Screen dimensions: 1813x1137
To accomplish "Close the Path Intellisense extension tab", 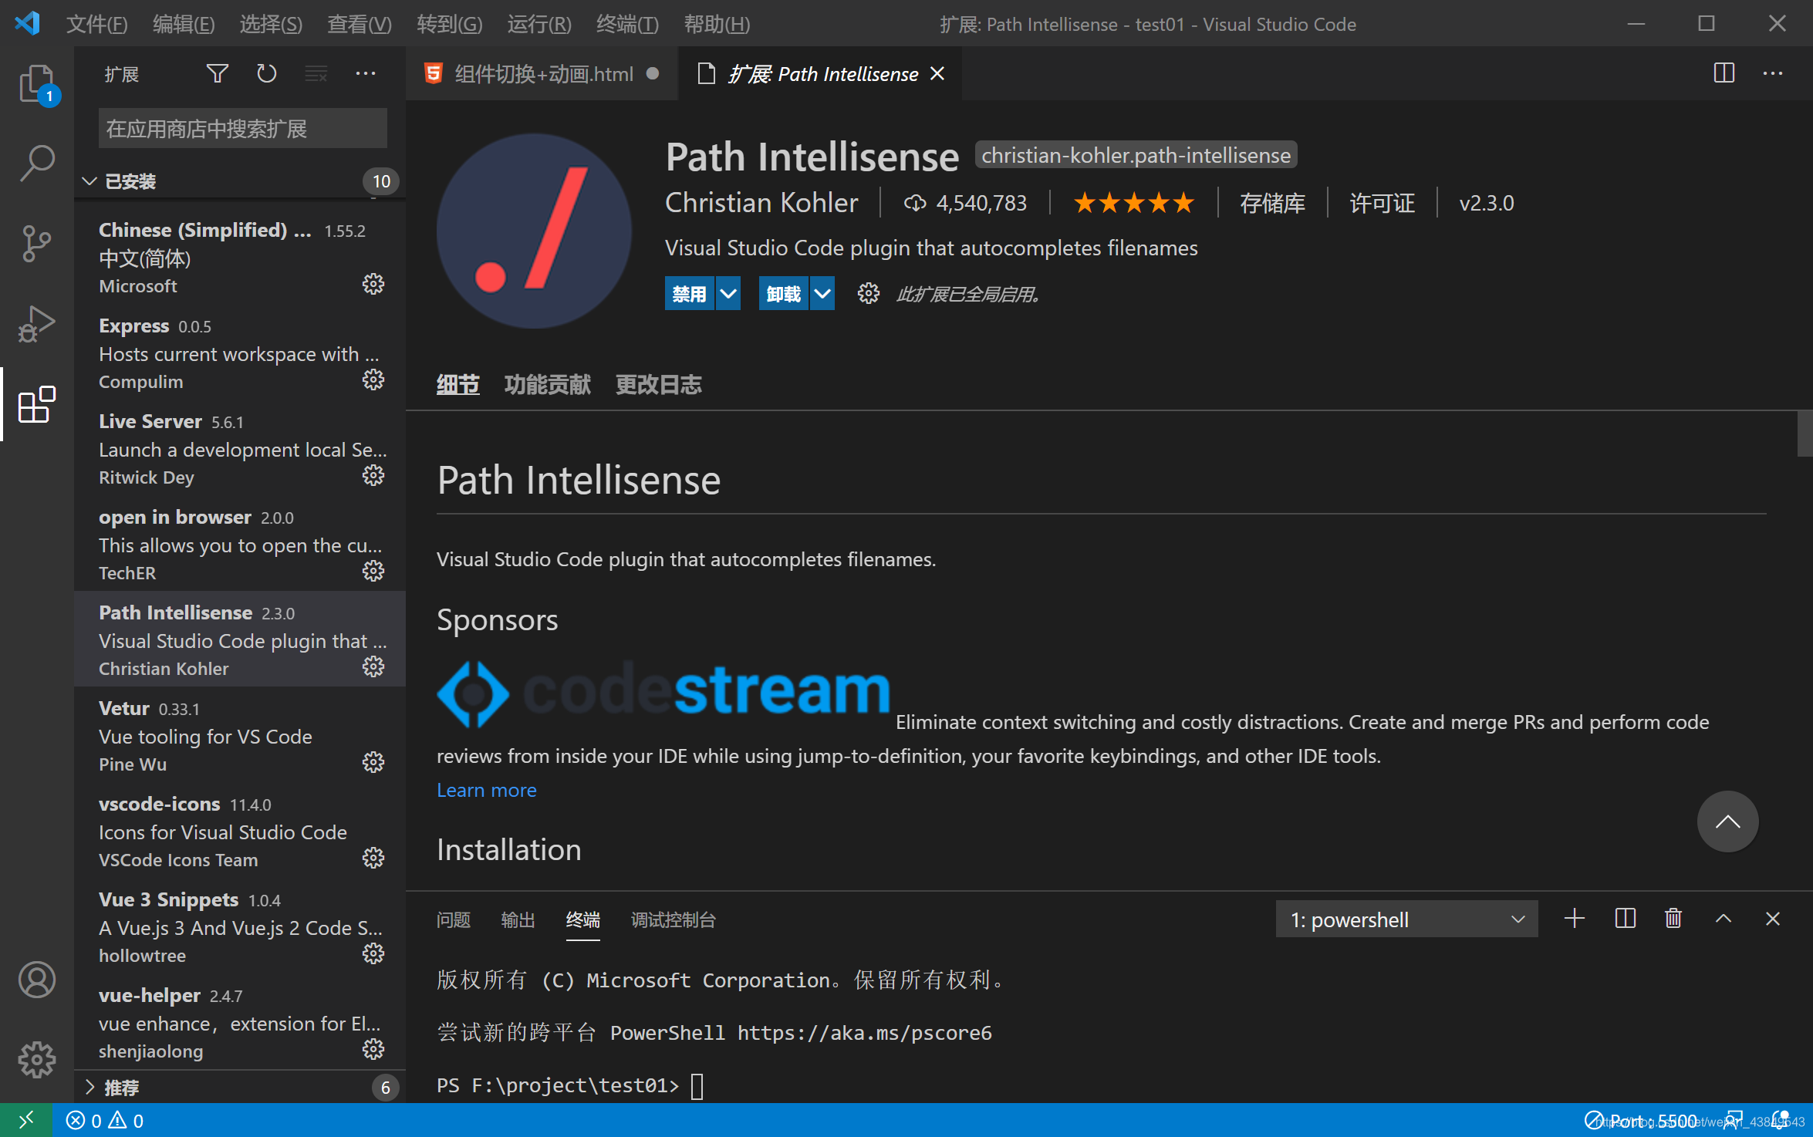I will [x=937, y=73].
